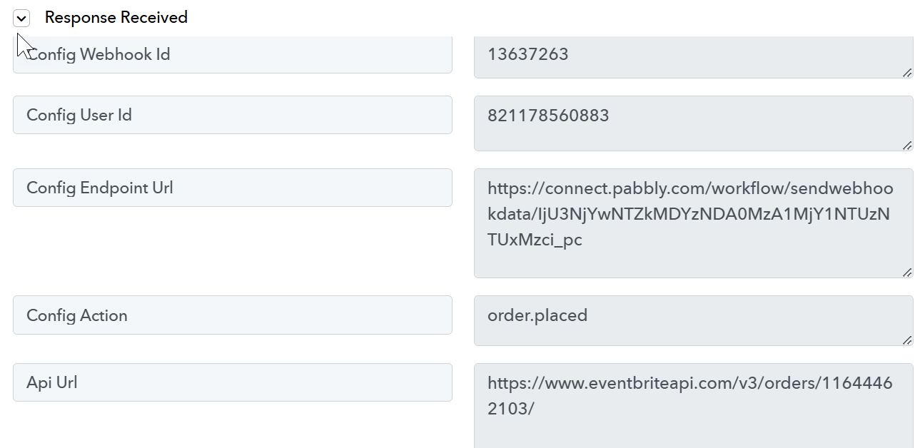Grab resize handle of webhook id value box
Image resolution: width=920 pixels, height=448 pixels.
(907, 72)
